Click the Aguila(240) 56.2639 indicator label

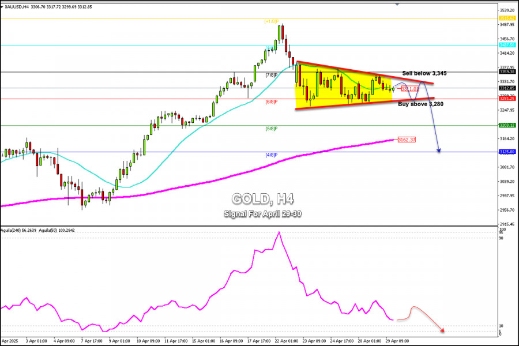click(18, 231)
